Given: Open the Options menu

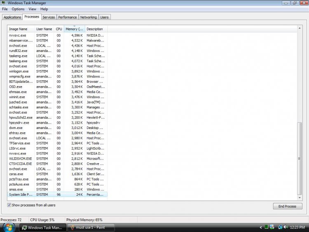Looking at the screenshot, I should tap(18, 9).
